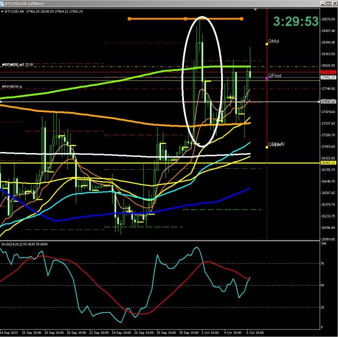The image size is (338, 337).
Task: Select the middle handle of the orange trendline
Action: pos(185,19)
